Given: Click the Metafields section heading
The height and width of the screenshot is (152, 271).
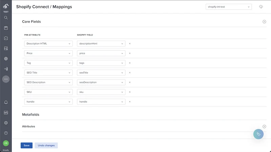Looking at the screenshot, I should (30, 115).
